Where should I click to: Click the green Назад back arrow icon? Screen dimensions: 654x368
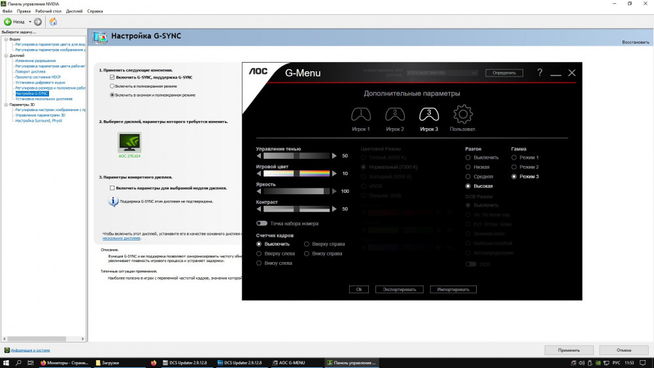point(7,22)
